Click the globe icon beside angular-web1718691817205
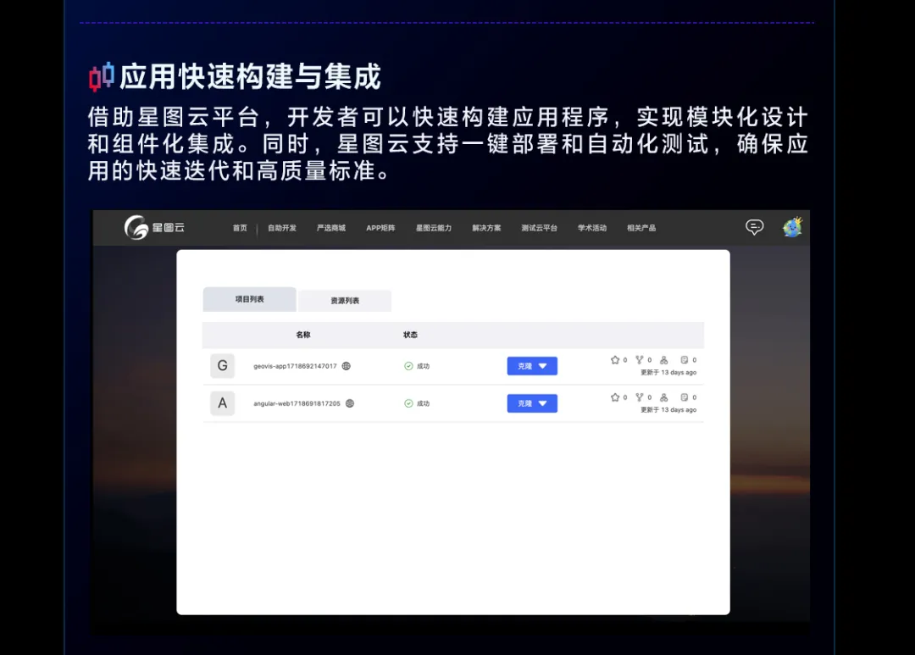This screenshot has height=655, width=915. click(x=350, y=403)
